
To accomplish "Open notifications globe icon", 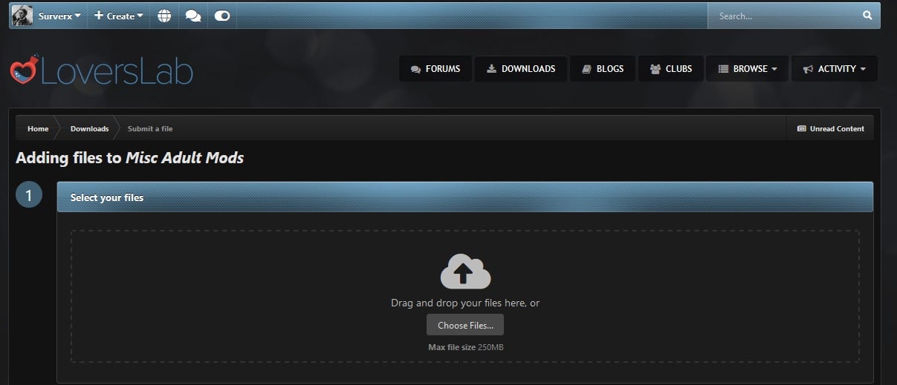I will click(x=164, y=16).
